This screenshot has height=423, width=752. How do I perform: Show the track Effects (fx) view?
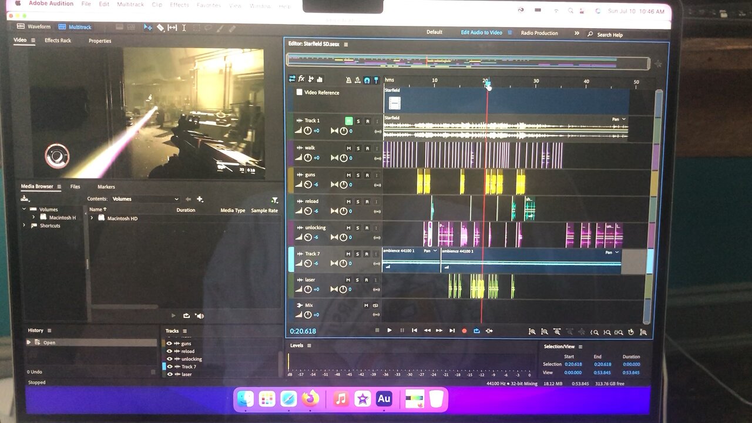301,79
